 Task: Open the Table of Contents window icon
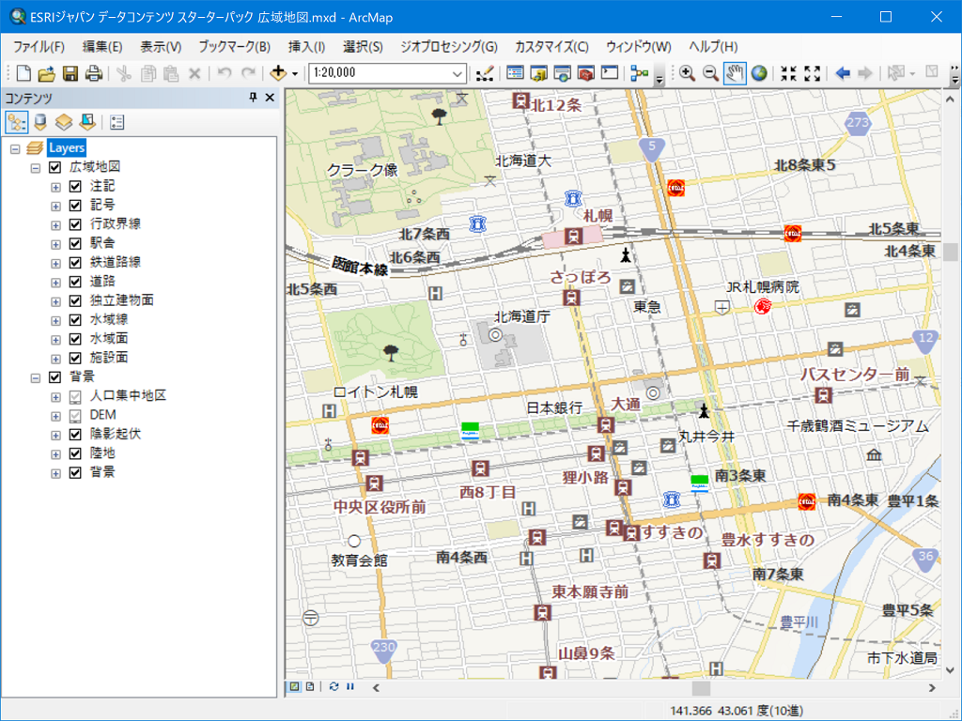pos(516,73)
